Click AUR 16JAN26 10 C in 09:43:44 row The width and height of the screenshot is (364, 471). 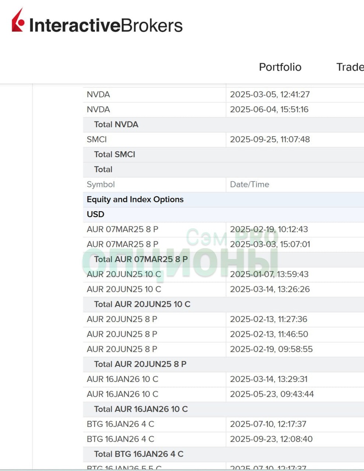tap(122, 394)
